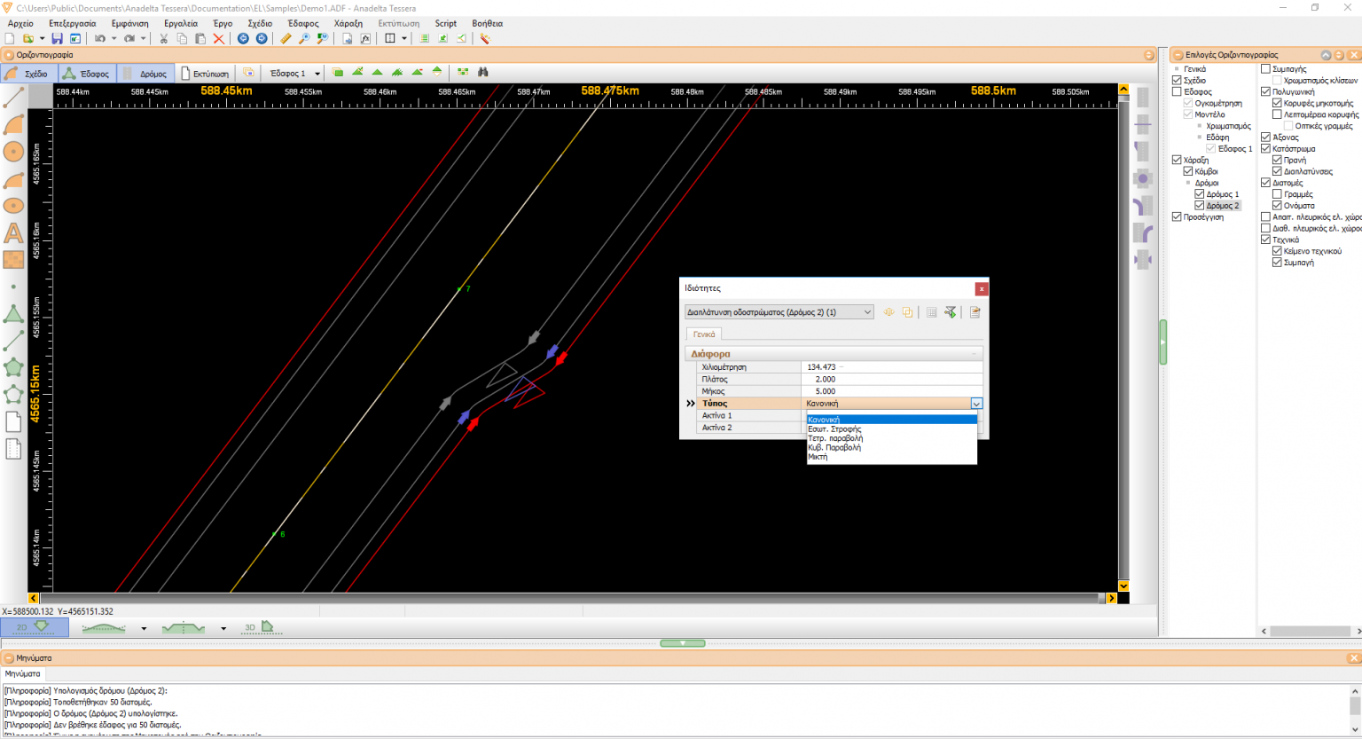This screenshot has width=1362, height=739.
Task: Click the red X delete icon
Action: tap(219, 38)
